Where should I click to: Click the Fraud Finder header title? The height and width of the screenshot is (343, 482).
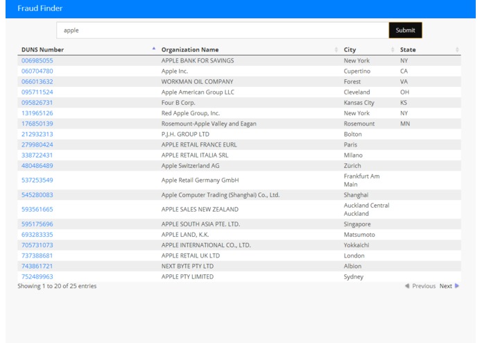click(x=40, y=8)
